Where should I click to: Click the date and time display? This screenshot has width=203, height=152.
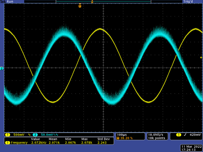(191, 148)
